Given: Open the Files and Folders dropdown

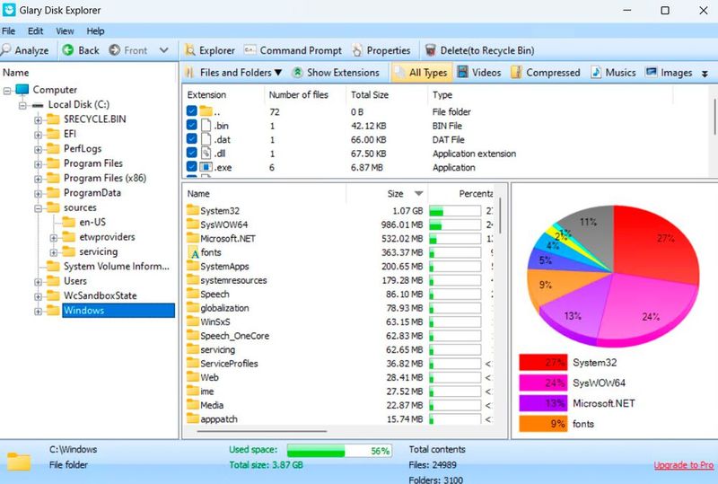Looking at the screenshot, I should (278, 73).
